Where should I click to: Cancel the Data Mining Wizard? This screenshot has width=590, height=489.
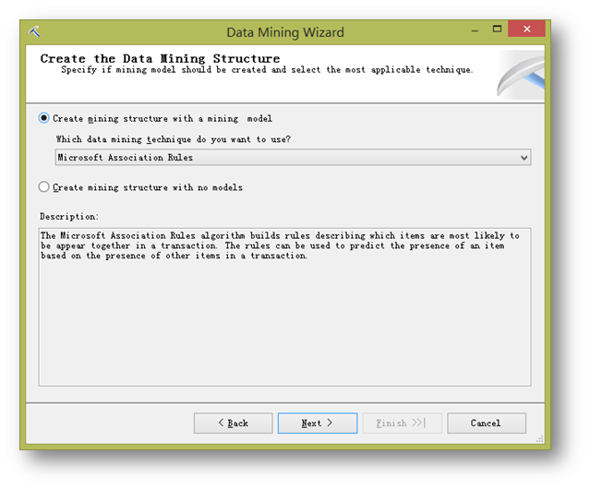(487, 423)
